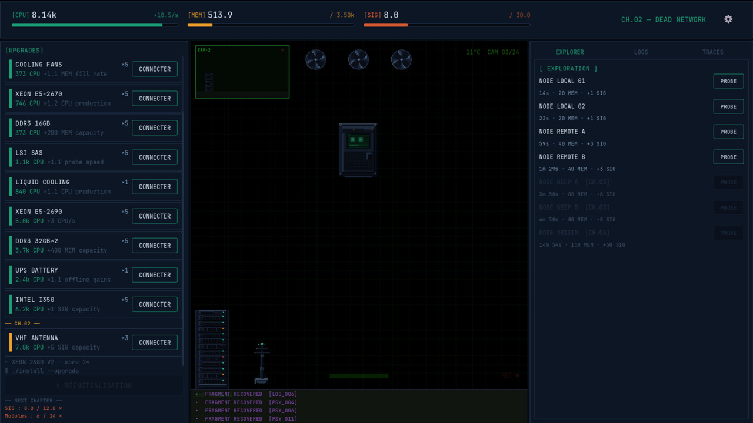
Task: Connect the VHF Antenna upgrade
Action: [155, 343]
